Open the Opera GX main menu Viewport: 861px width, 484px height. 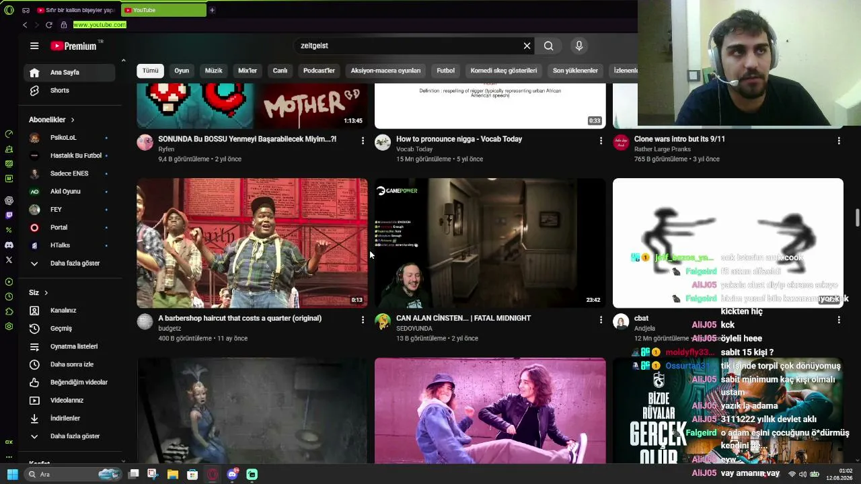tap(9, 10)
